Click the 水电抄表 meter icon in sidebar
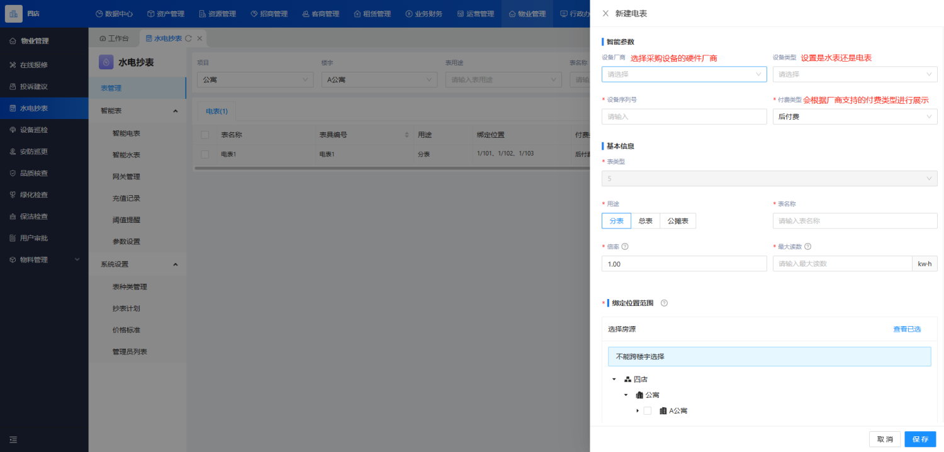The height and width of the screenshot is (452, 944). [13, 108]
